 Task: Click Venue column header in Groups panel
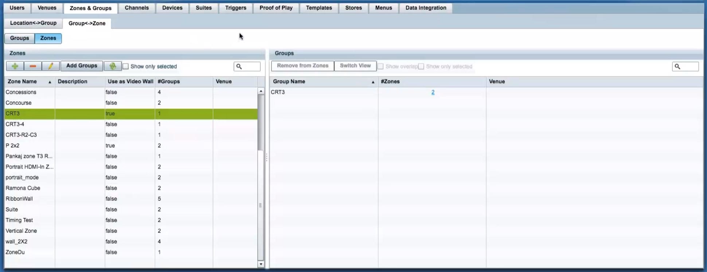pyautogui.click(x=595, y=82)
